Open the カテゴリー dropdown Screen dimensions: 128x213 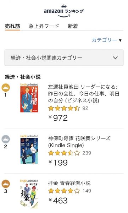[x=107, y=40]
